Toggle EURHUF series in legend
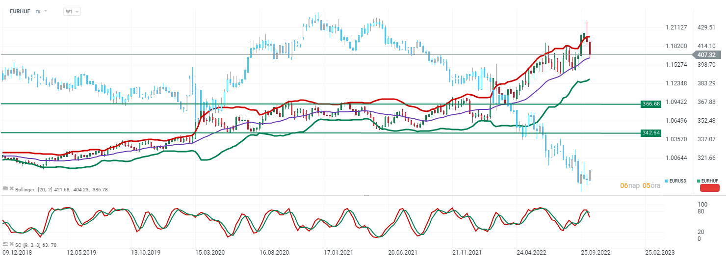The height and width of the screenshot is (261, 727). point(710,181)
